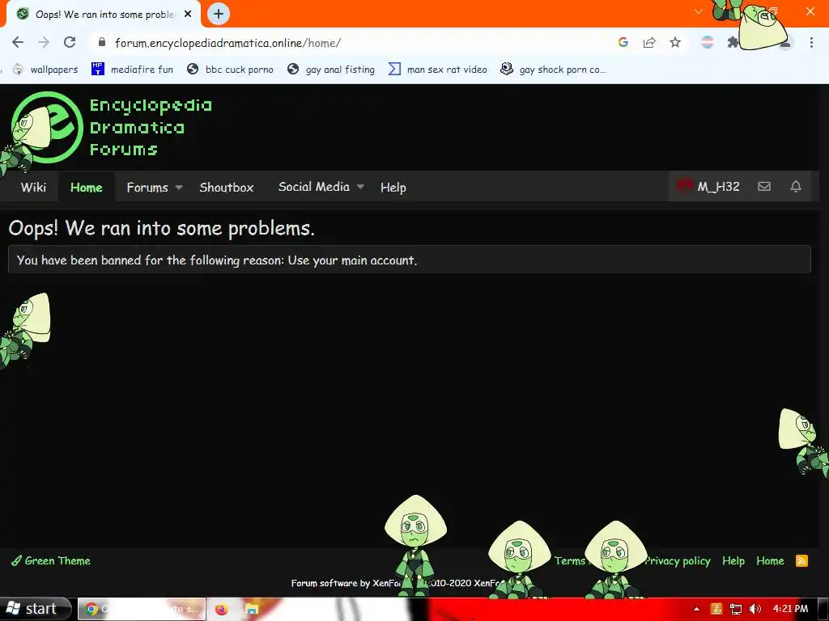Open the extensions puzzle icon
Image resolution: width=829 pixels, height=621 pixels.
[733, 42]
